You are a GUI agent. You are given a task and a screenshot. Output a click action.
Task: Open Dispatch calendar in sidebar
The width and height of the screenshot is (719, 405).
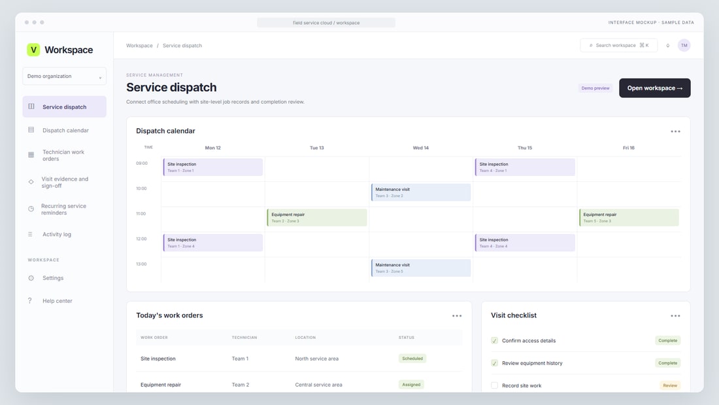click(x=64, y=130)
